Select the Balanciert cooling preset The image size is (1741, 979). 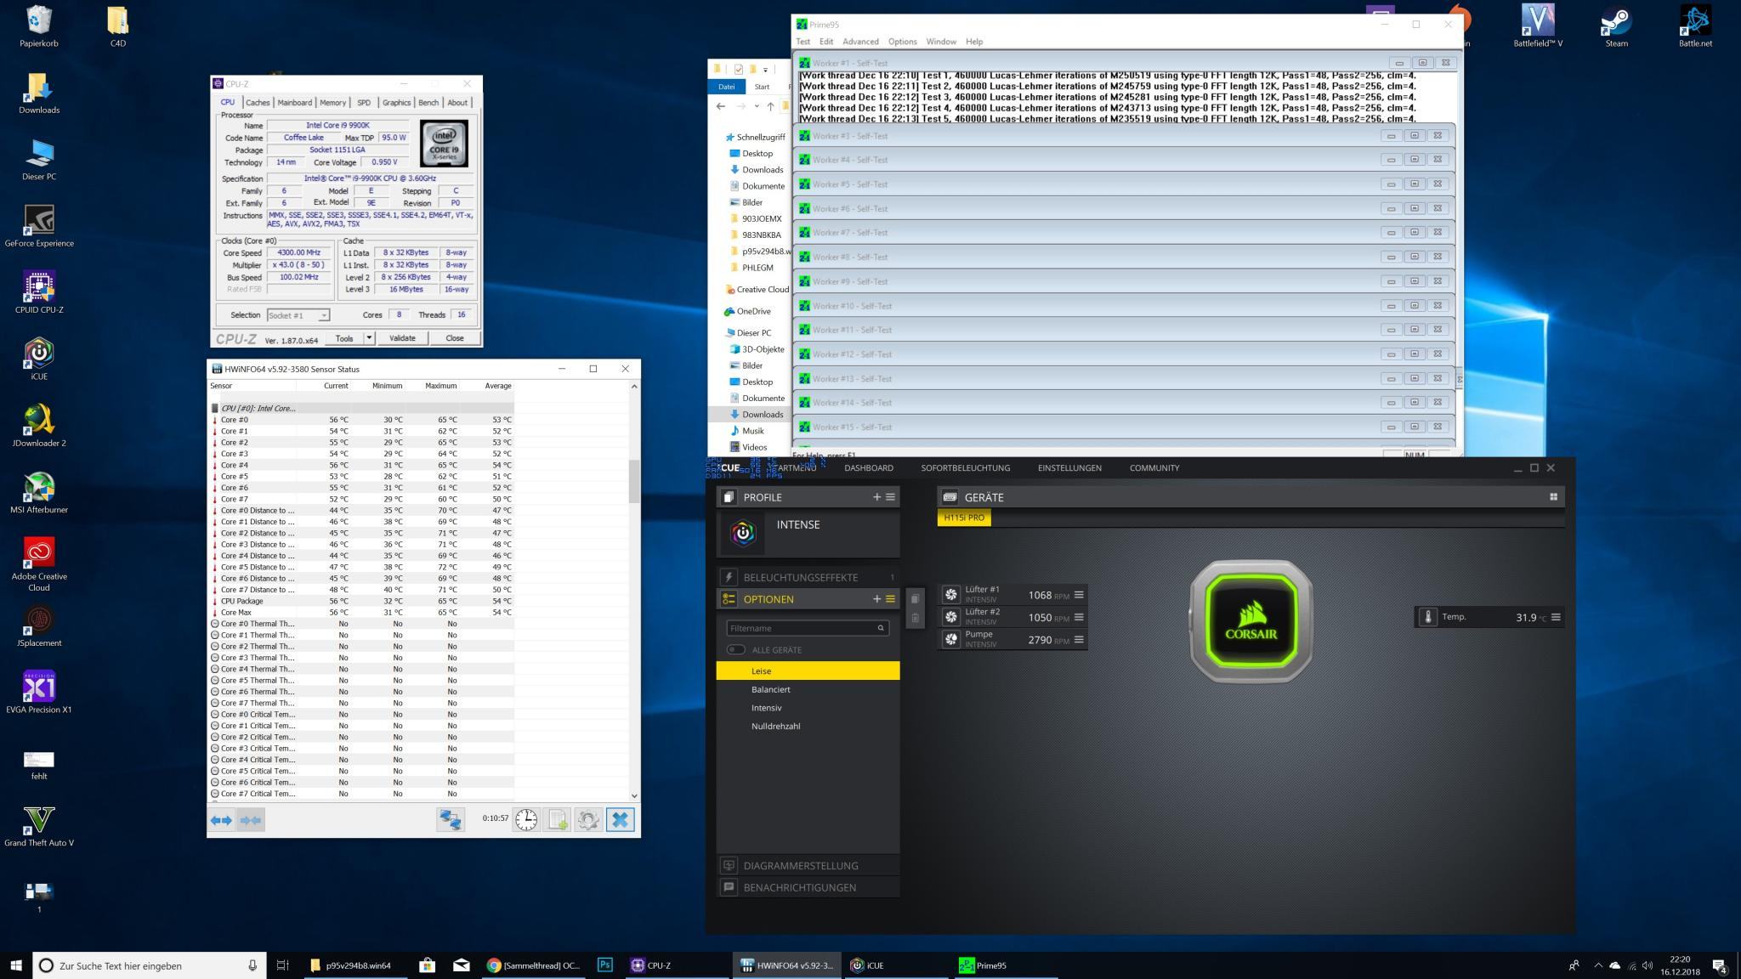[x=808, y=689]
